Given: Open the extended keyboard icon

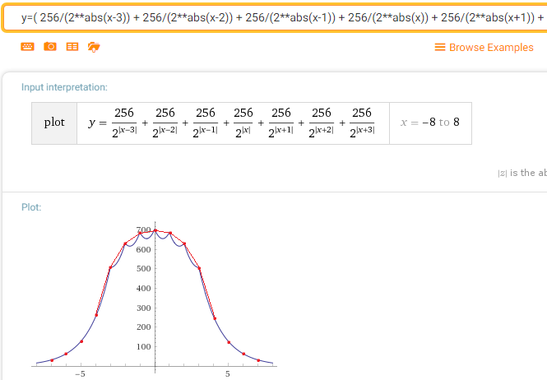Looking at the screenshot, I should [x=28, y=47].
